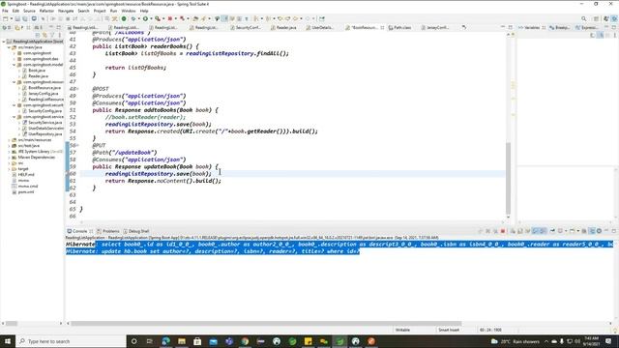Viewport: 619px width, 348px height.
Task: Expand the src/main/resources folder
Action: (9, 139)
